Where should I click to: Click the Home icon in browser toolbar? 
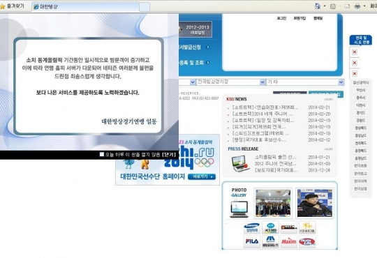pyautogui.click(x=318, y=6)
